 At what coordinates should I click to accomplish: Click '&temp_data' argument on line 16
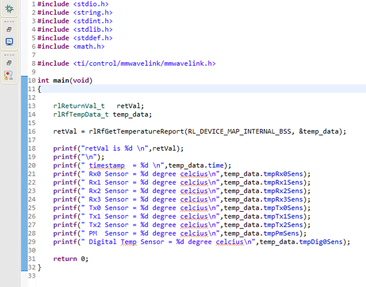(x=319, y=131)
